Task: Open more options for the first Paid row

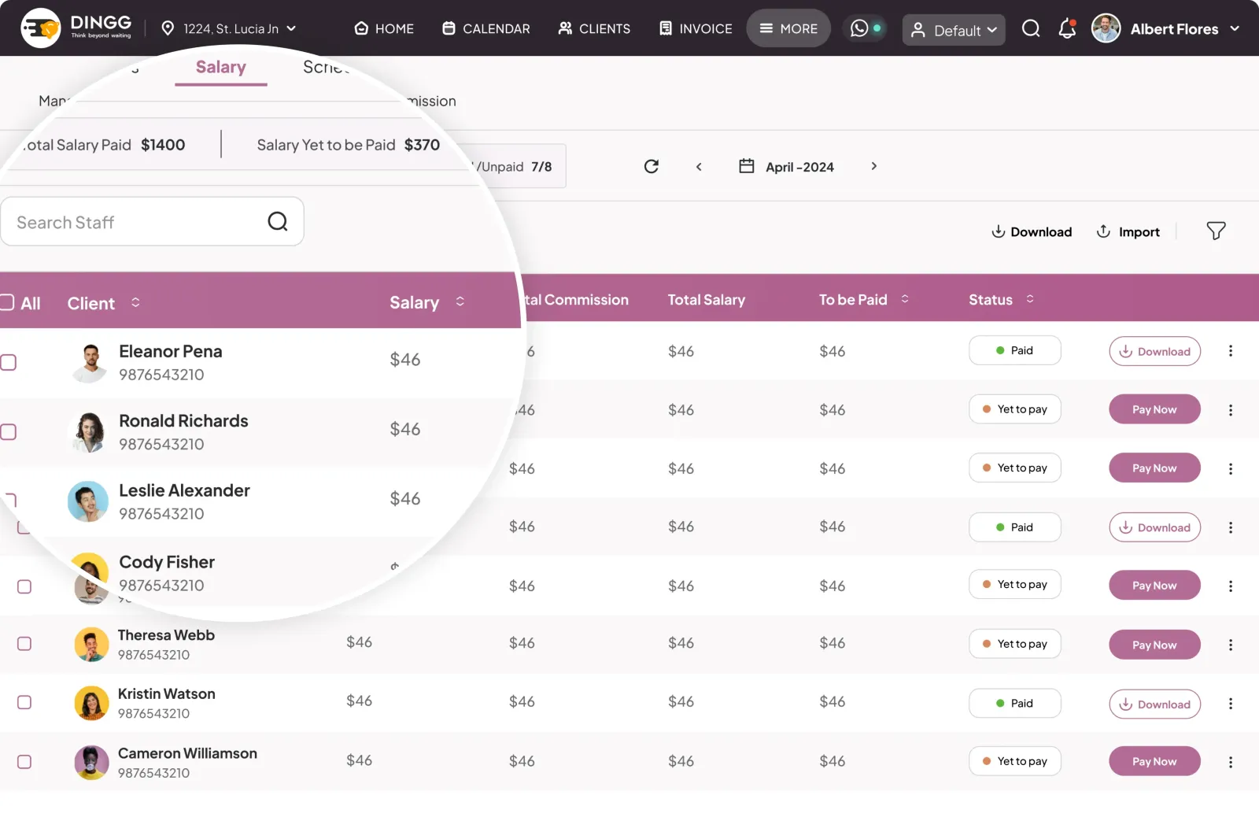Action: point(1231,351)
